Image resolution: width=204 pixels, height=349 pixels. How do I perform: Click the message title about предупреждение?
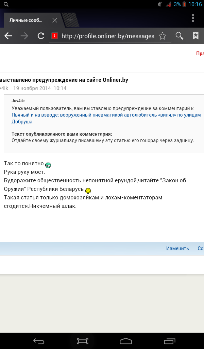(64, 80)
